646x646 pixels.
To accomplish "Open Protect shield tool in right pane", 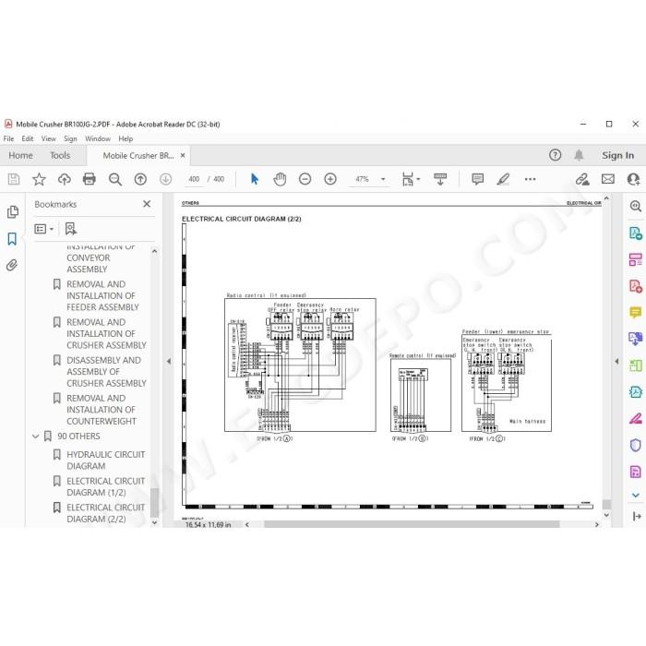I will (636, 445).
